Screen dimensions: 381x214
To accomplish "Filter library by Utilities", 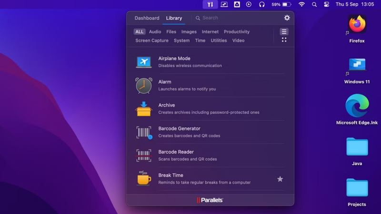I will (219, 40).
